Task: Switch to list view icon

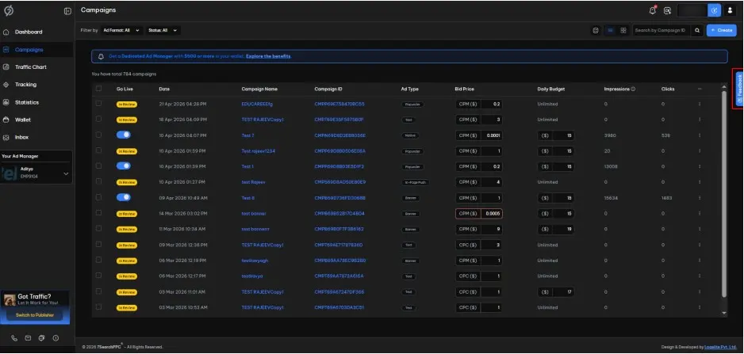Action: coord(610,30)
